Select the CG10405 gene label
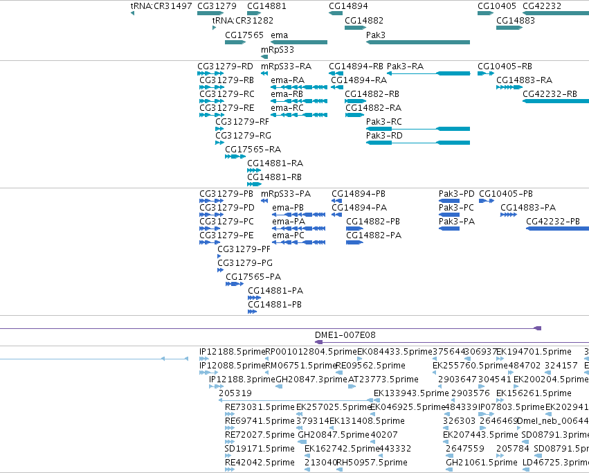 [497, 6]
